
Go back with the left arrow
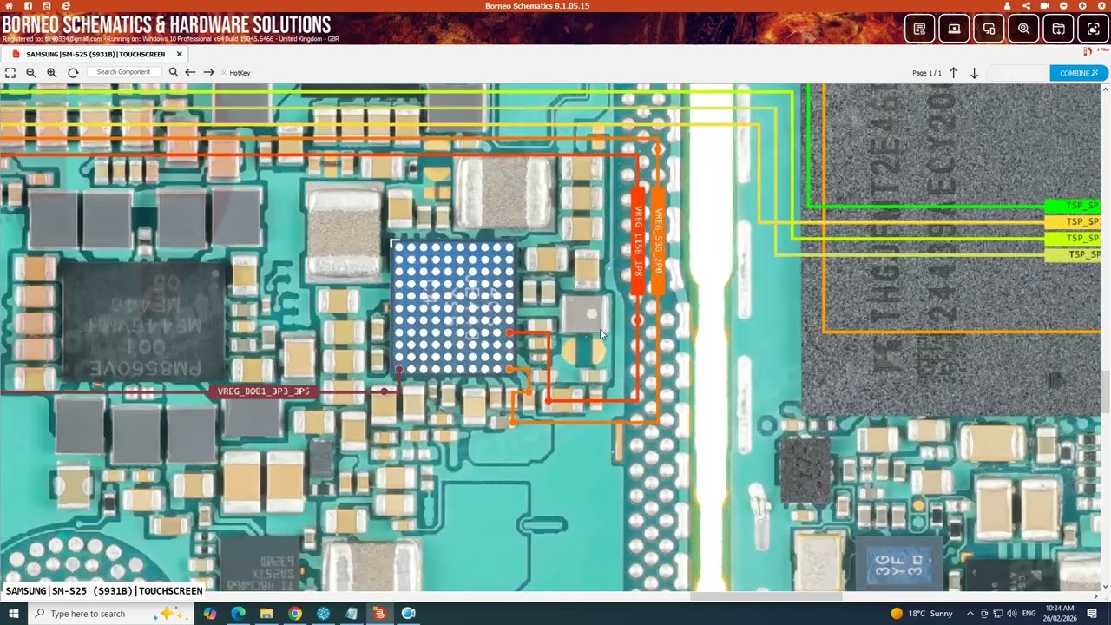(x=190, y=73)
